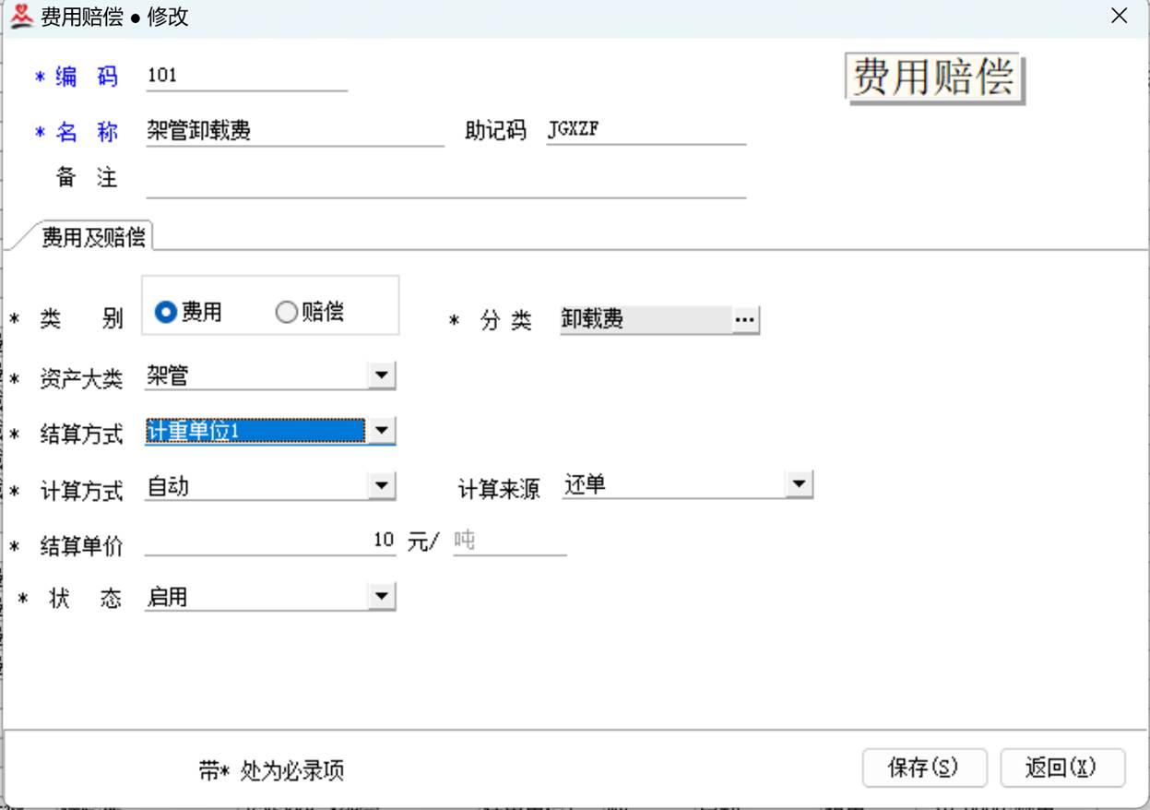Click the 编码 field containing 101

point(246,77)
